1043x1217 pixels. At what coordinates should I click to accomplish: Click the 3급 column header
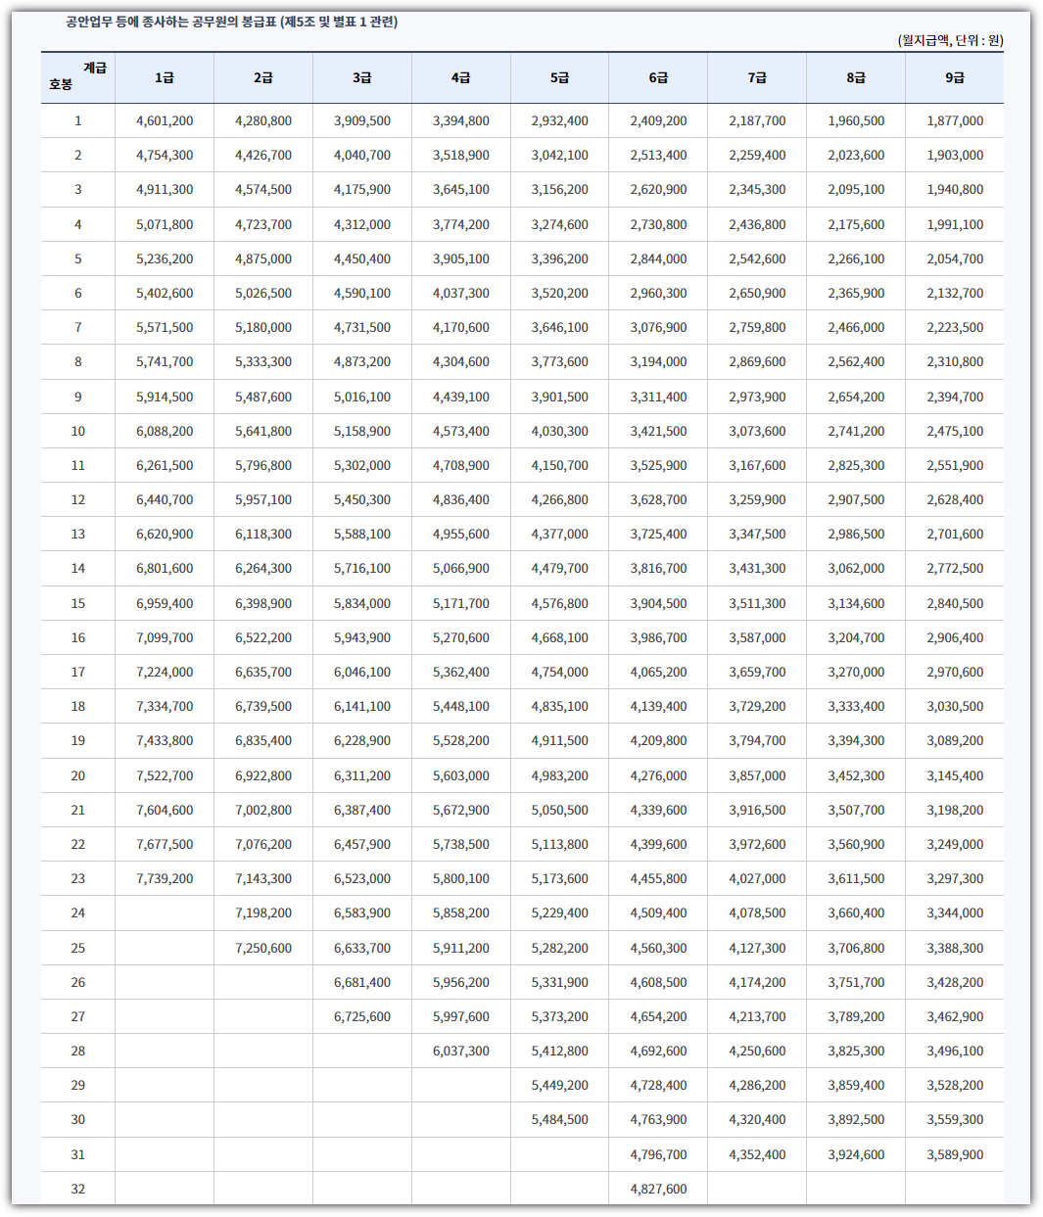(362, 78)
